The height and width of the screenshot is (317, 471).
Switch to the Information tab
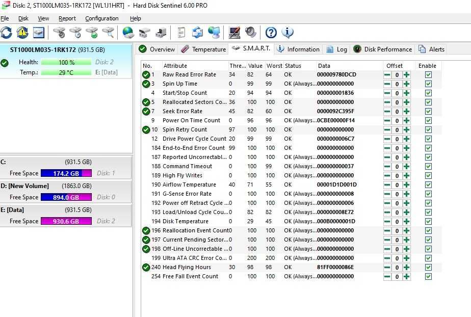point(298,49)
